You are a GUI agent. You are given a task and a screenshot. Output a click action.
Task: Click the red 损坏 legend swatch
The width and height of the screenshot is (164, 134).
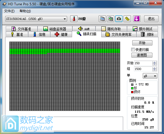(x=132, y=92)
